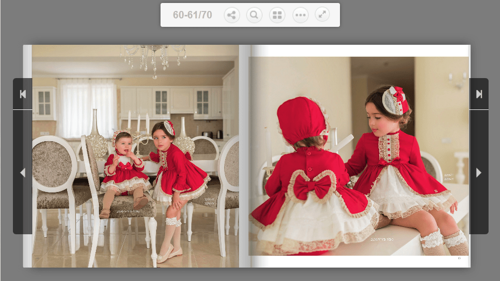Click the page number at right page's bottom corner
This screenshot has width=500, height=281.
(459, 258)
